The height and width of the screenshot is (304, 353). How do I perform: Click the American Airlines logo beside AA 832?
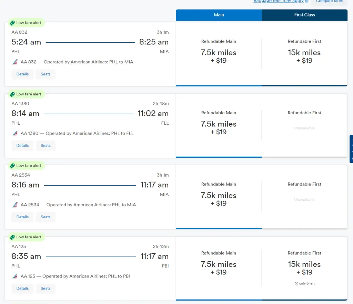(x=15, y=62)
